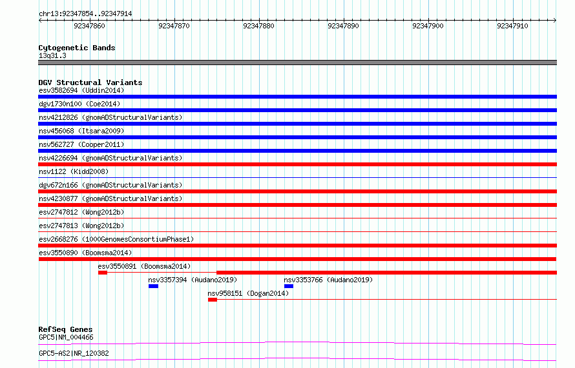Click nsv456068 (Itsara2009) label
The height and width of the screenshot is (368, 575).
pos(81,131)
